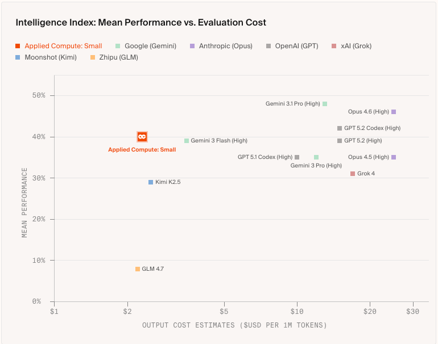Click the Opus 4.5 (High) data point
This screenshot has width=438, height=344.
(394, 157)
